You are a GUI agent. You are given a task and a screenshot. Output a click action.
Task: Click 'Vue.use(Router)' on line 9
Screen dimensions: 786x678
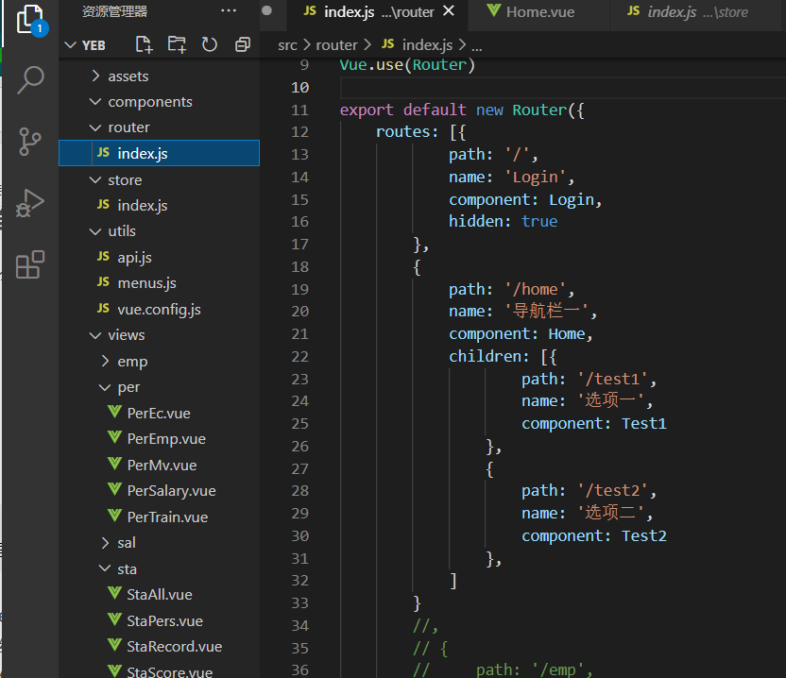[x=407, y=64]
